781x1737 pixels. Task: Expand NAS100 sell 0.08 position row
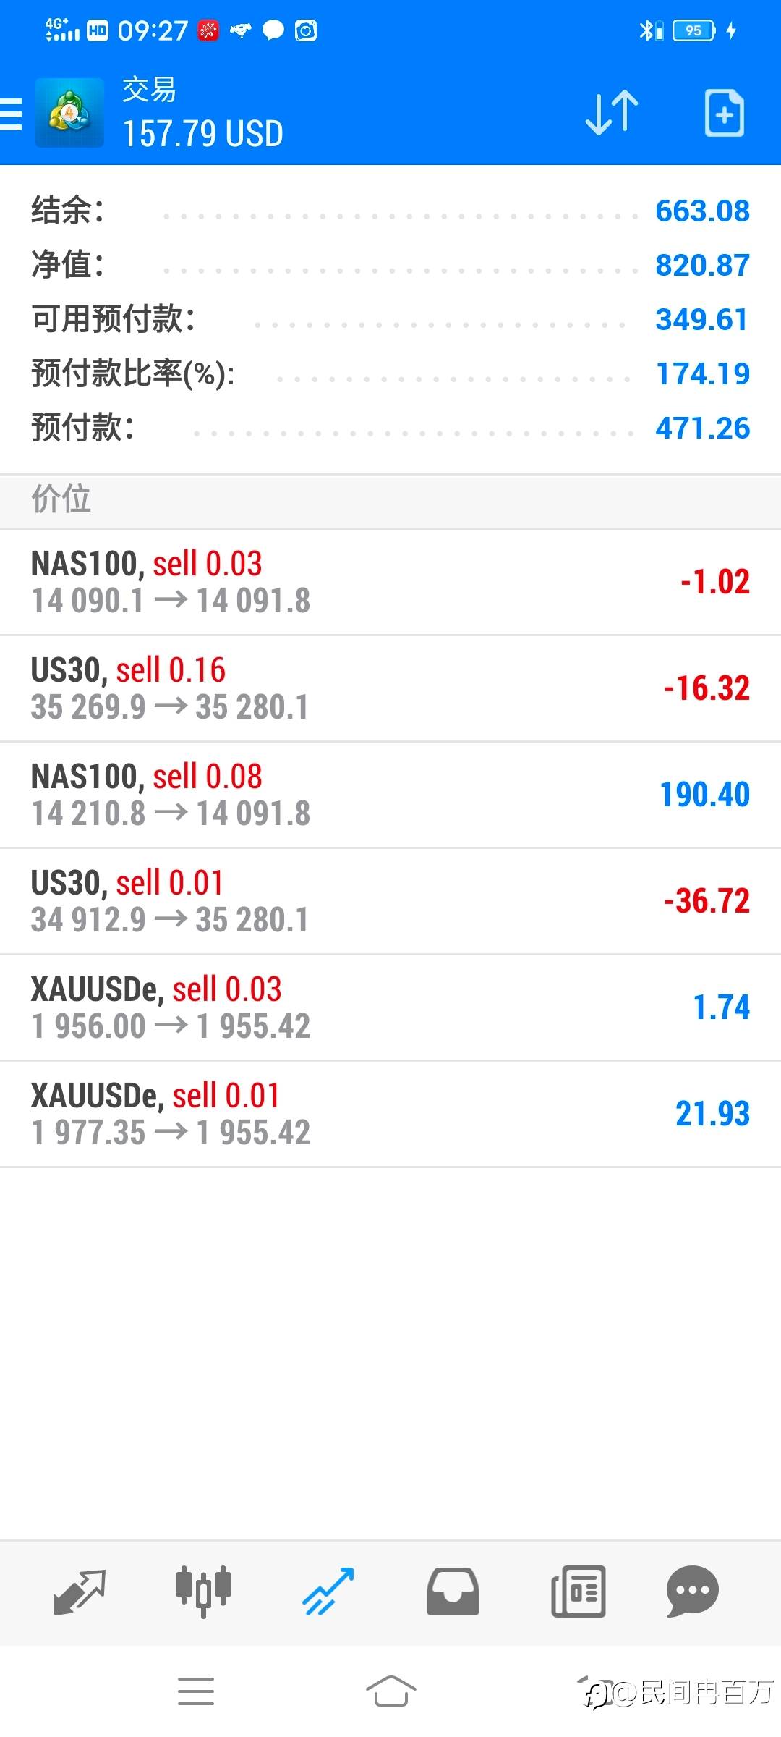click(390, 795)
